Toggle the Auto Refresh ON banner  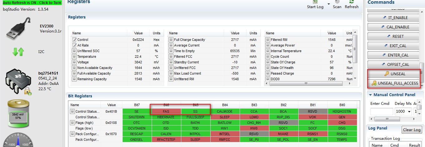32,2
